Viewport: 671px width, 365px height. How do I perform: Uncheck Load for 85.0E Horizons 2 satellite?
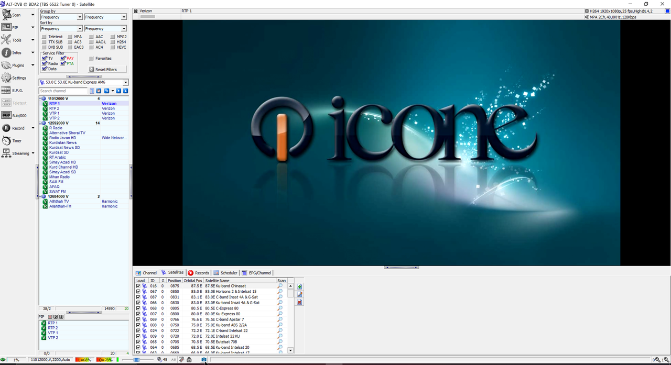point(138,292)
